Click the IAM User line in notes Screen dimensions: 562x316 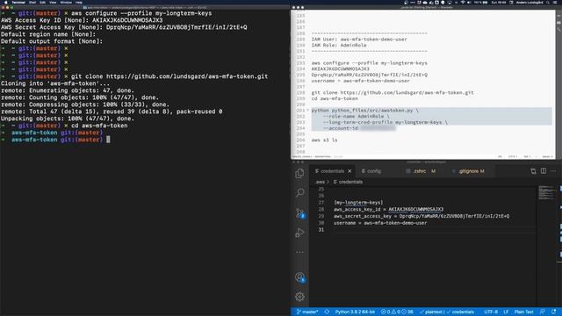(x=359, y=39)
